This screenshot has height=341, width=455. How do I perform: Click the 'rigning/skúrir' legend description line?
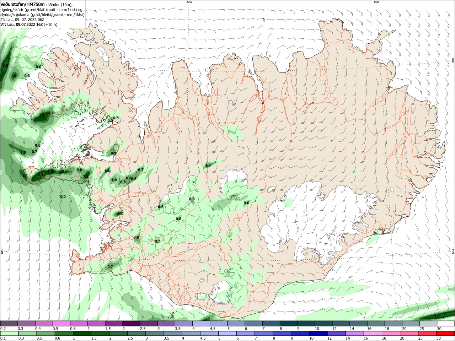click(x=41, y=10)
